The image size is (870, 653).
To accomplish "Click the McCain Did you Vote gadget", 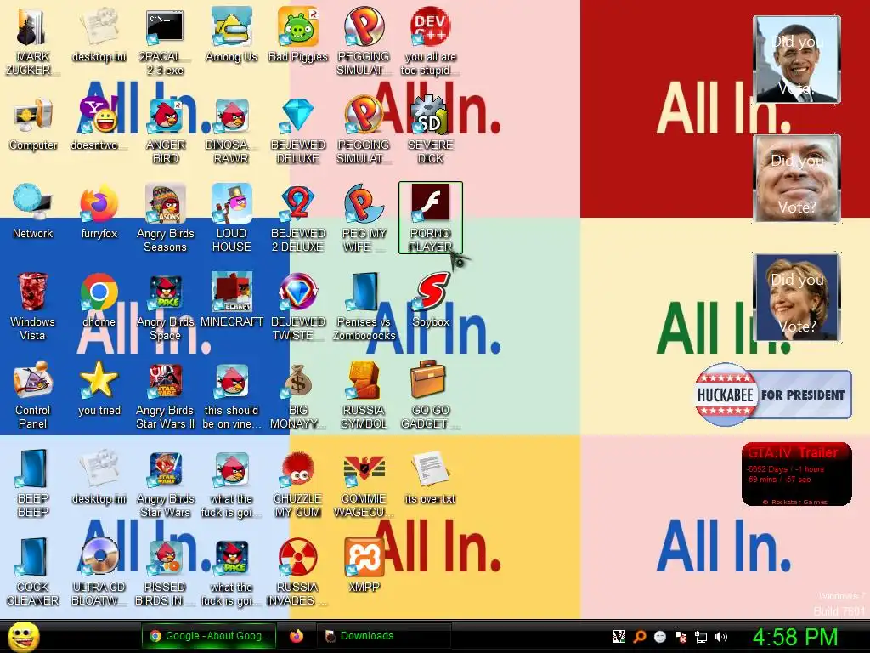I will click(797, 179).
